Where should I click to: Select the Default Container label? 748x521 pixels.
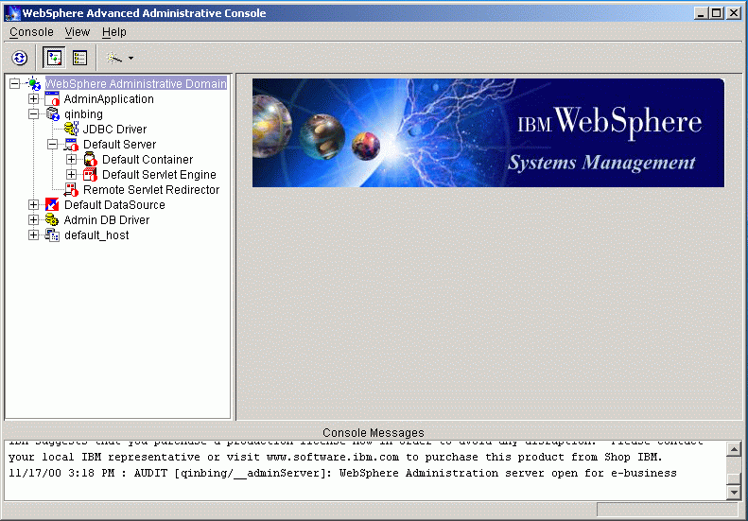coord(148,160)
